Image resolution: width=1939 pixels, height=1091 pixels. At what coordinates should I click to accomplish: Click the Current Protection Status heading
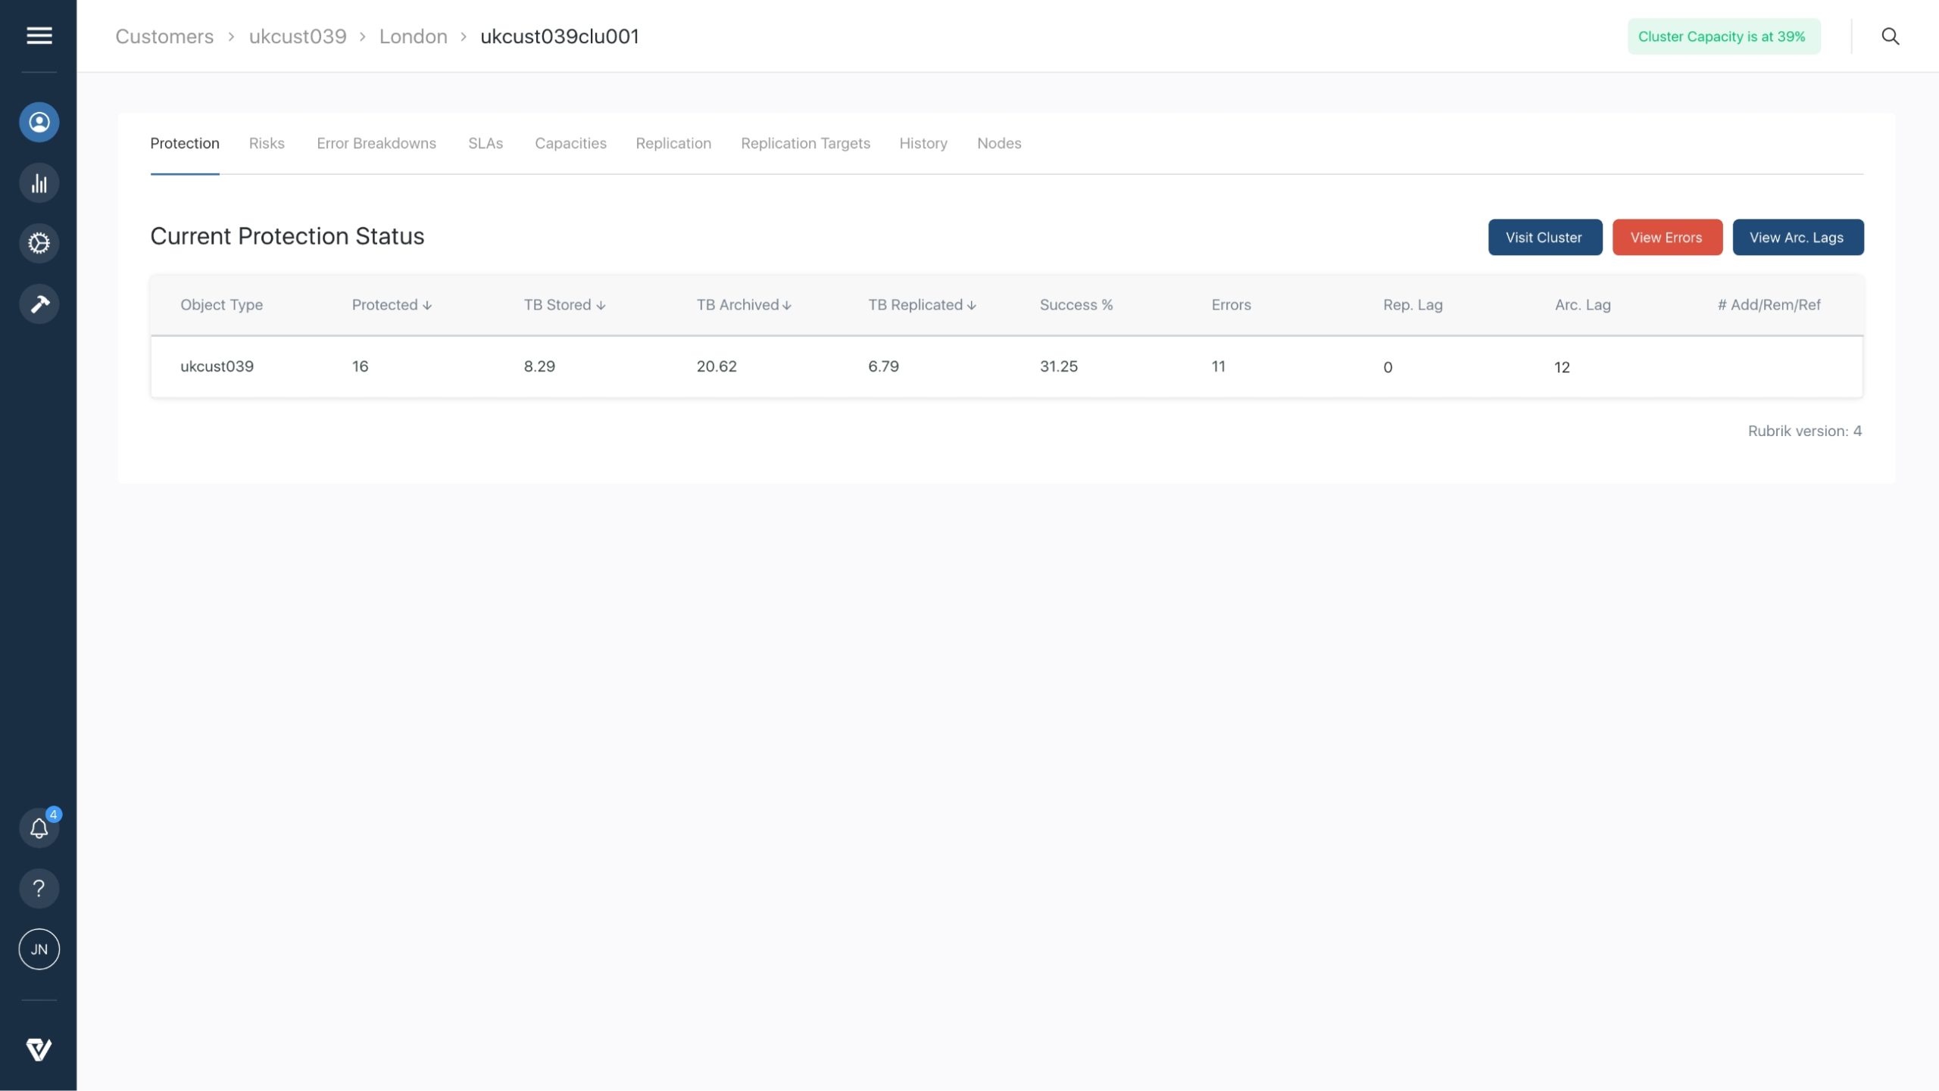click(287, 236)
